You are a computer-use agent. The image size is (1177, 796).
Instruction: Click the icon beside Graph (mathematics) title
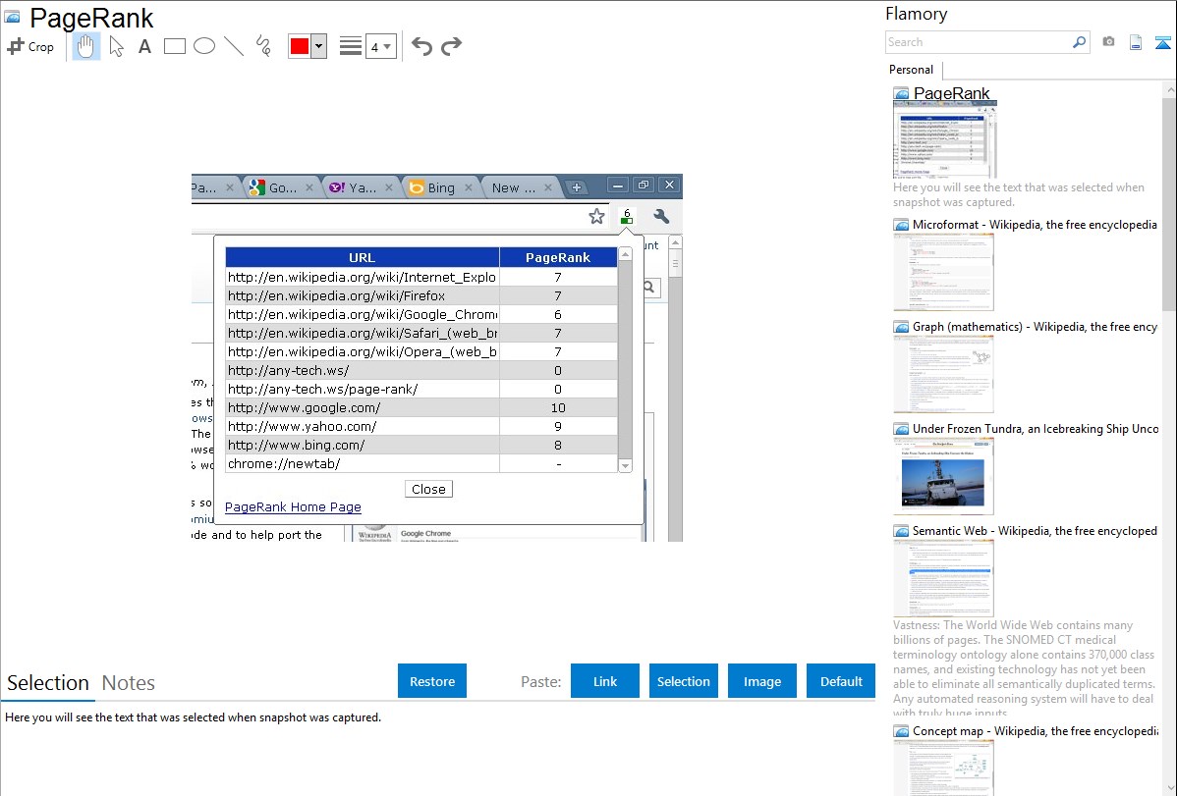click(901, 327)
